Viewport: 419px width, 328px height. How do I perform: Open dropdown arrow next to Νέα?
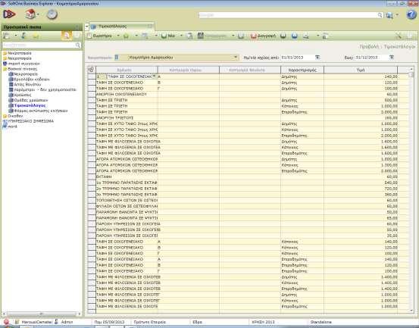[x=181, y=36]
